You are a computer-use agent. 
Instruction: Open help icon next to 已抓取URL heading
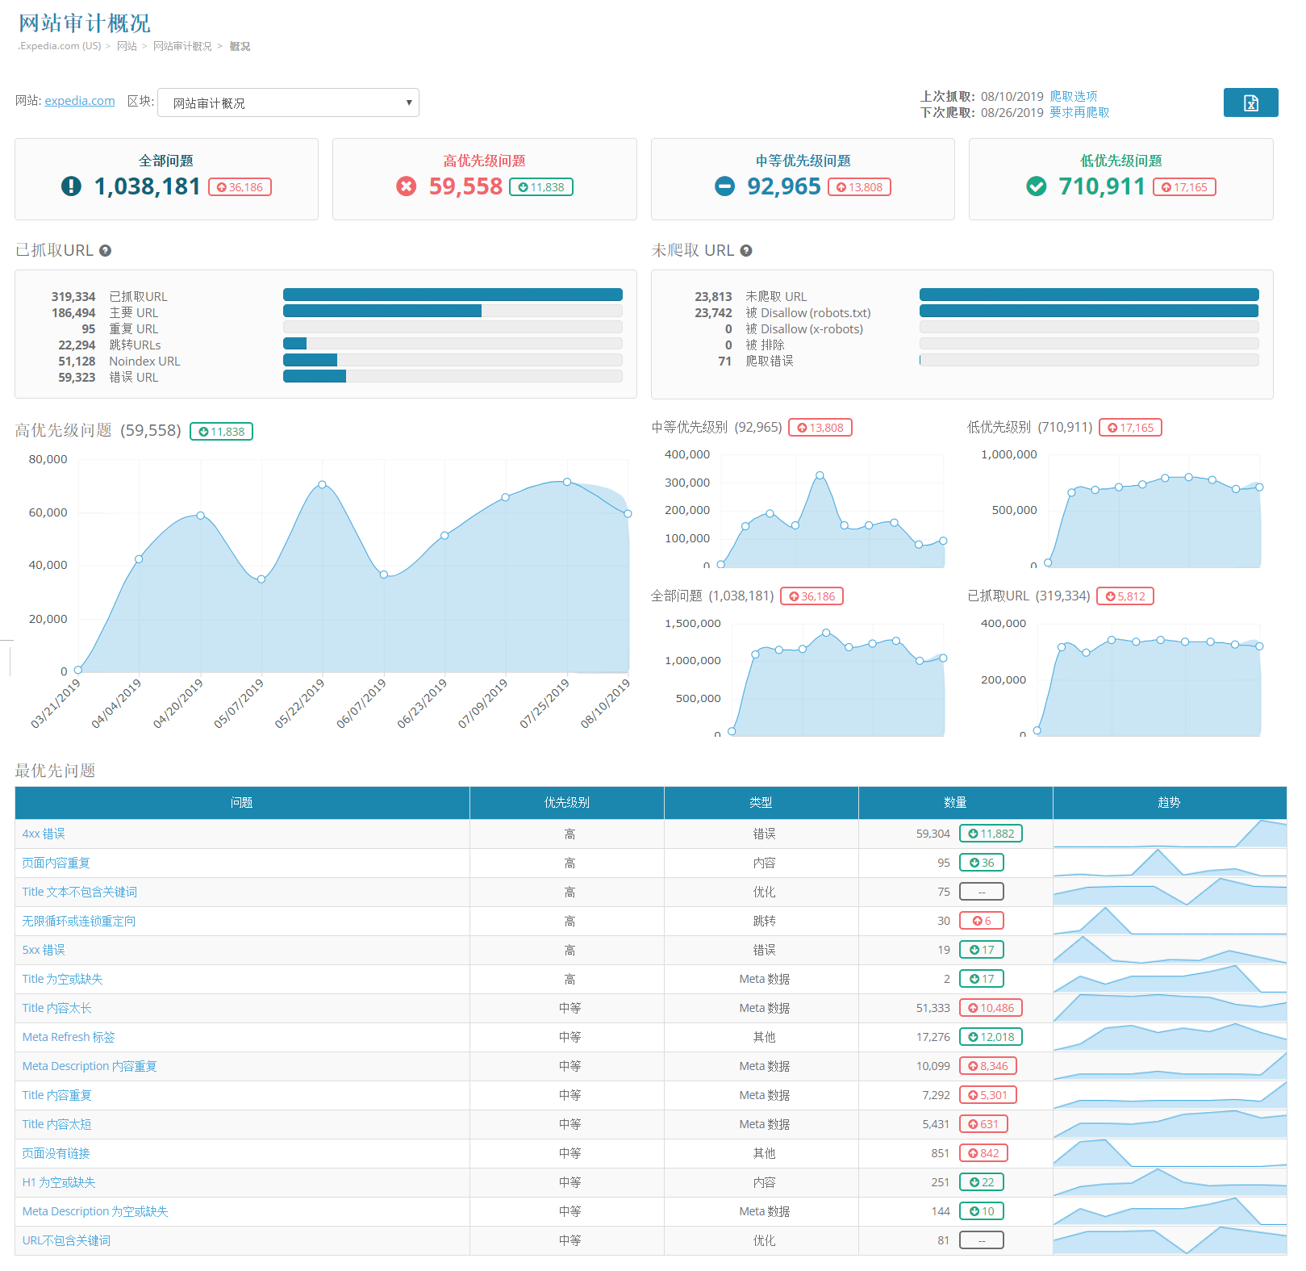[105, 251]
